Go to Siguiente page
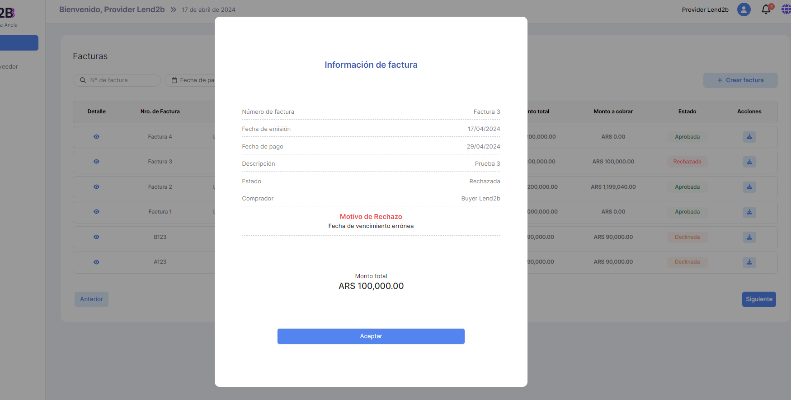Viewport: 791px width, 400px height. 758,299
